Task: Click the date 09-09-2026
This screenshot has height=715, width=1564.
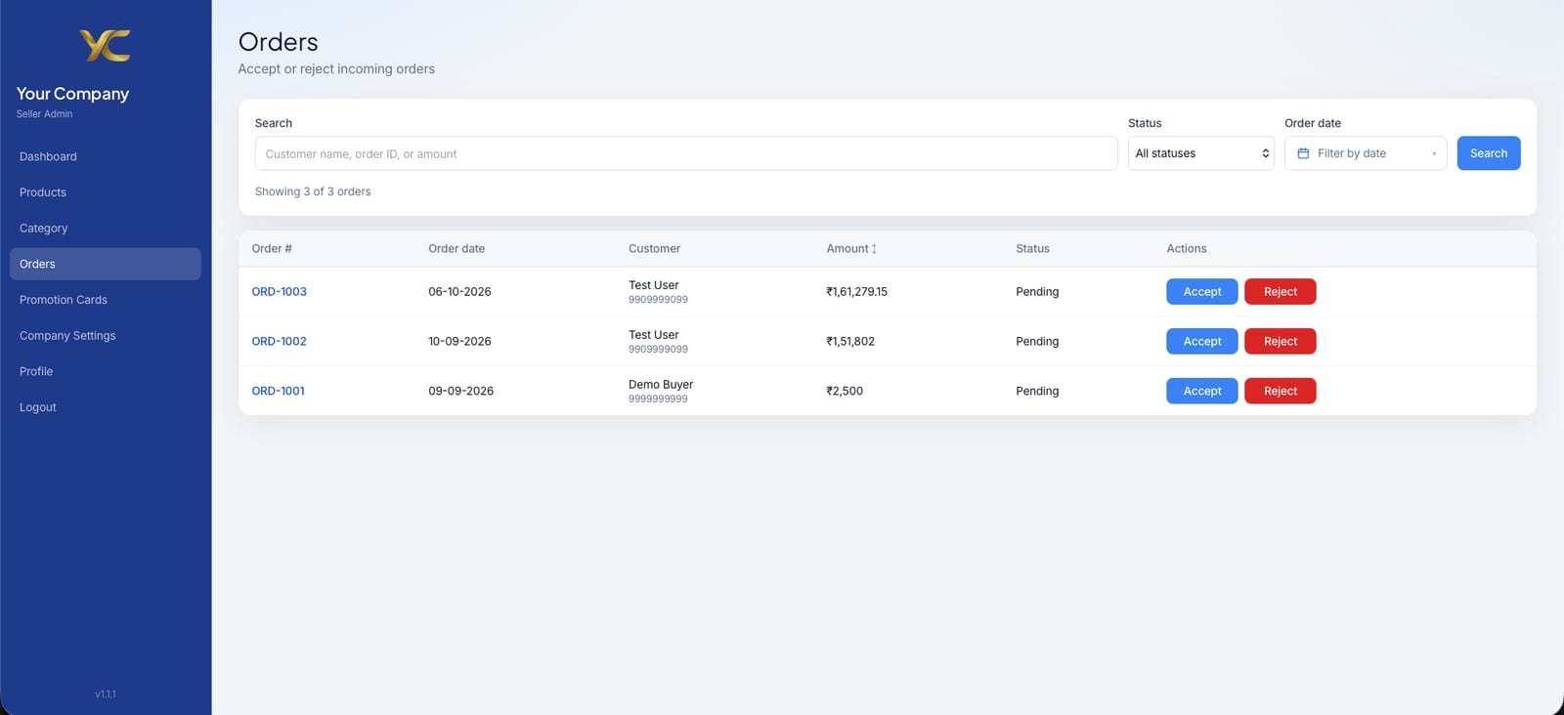Action: [x=461, y=391]
